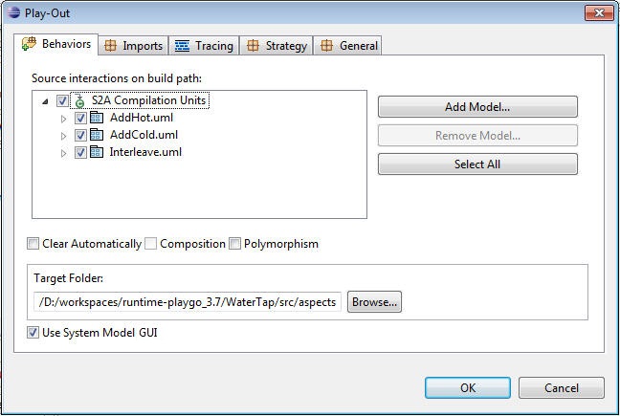
Task: Open the General tab
Action: pos(348,46)
